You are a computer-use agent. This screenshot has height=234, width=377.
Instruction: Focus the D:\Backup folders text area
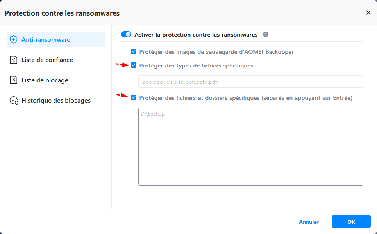pyautogui.click(x=250, y=147)
